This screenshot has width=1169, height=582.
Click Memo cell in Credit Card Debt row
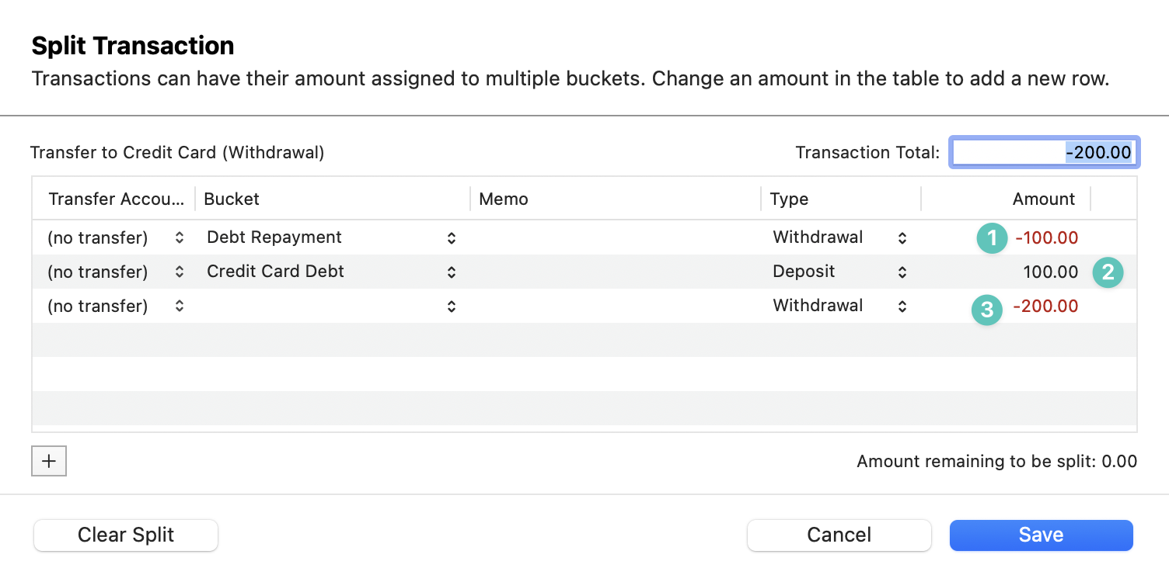[614, 272]
